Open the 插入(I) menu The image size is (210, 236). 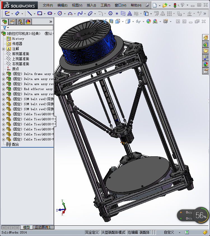click(x=91, y=5)
